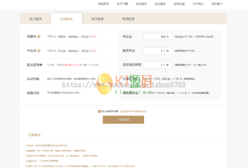Image resolution: width=248 pixels, height=168 pixels.
Task: Open the 预警线 help question-mark icon
Action: (x=39, y=37)
